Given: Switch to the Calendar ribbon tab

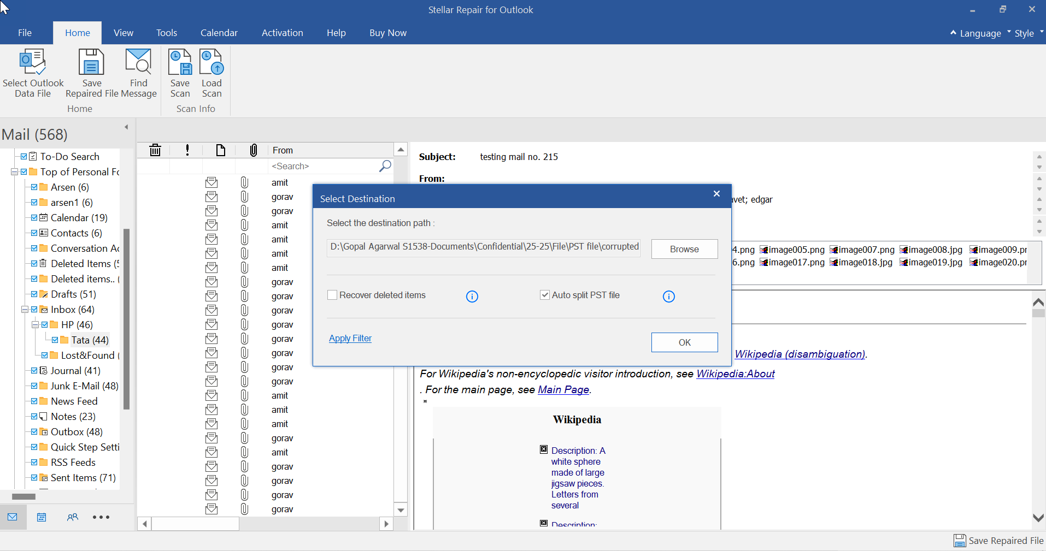Looking at the screenshot, I should click(219, 33).
